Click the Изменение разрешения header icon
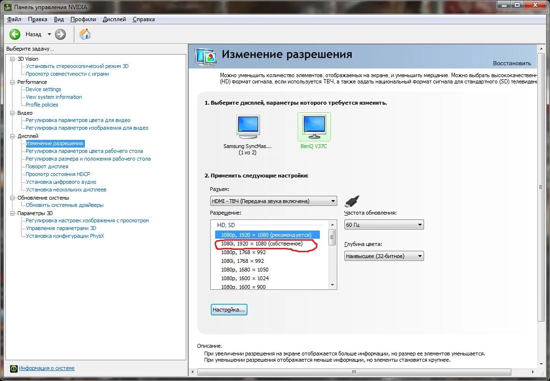The width and height of the screenshot is (550, 381). coord(206,57)
